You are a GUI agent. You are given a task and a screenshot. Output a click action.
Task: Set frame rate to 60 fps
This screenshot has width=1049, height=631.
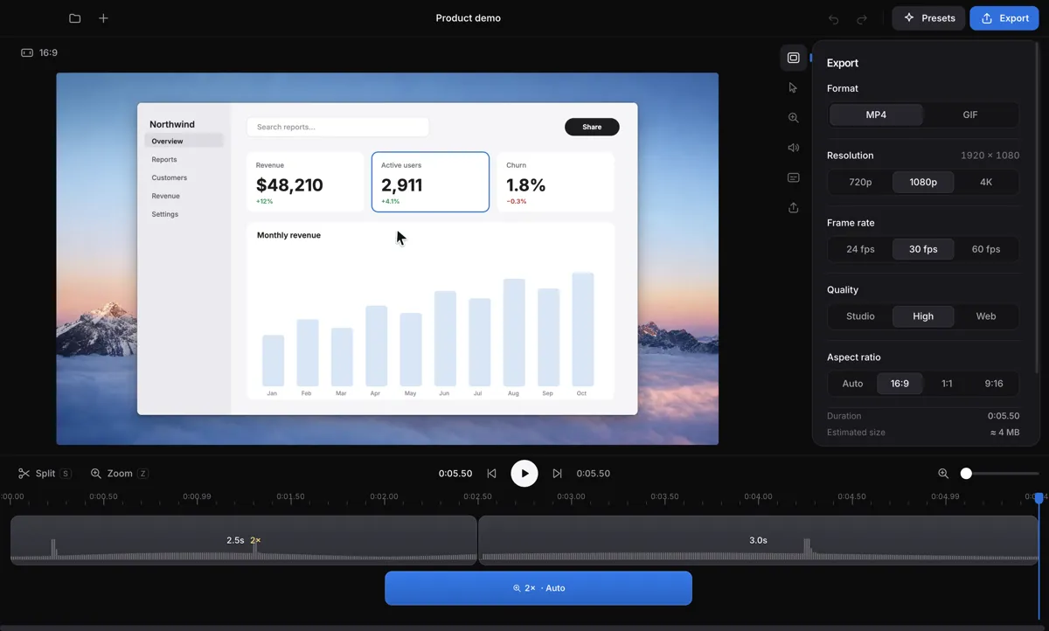pyautogui.click(x=986, y=249)
